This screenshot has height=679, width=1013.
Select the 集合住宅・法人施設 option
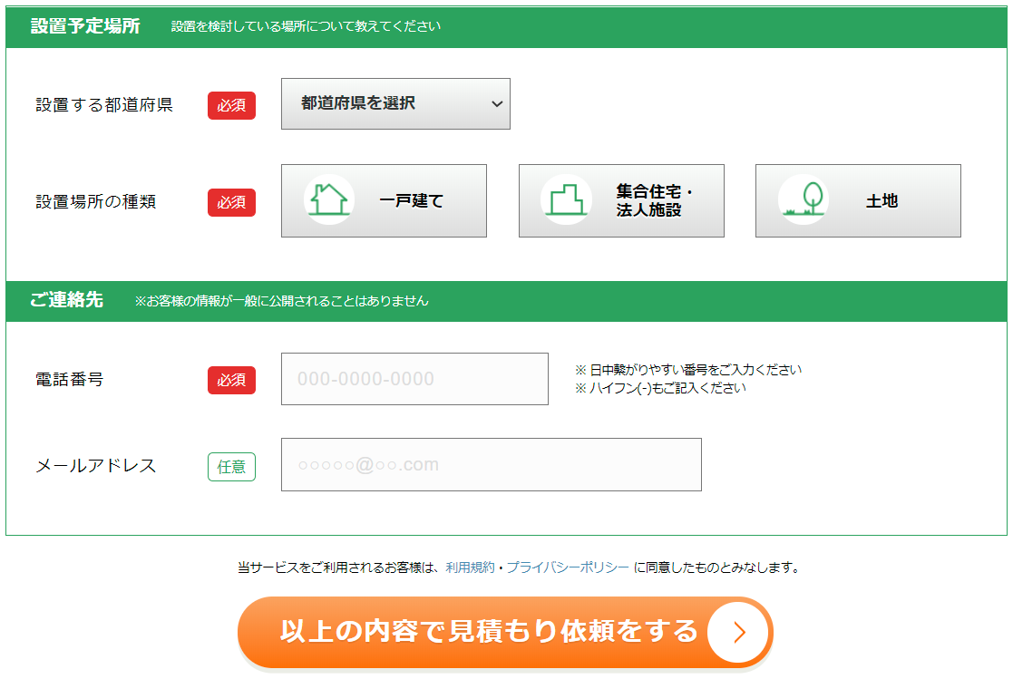coord(621,200)
